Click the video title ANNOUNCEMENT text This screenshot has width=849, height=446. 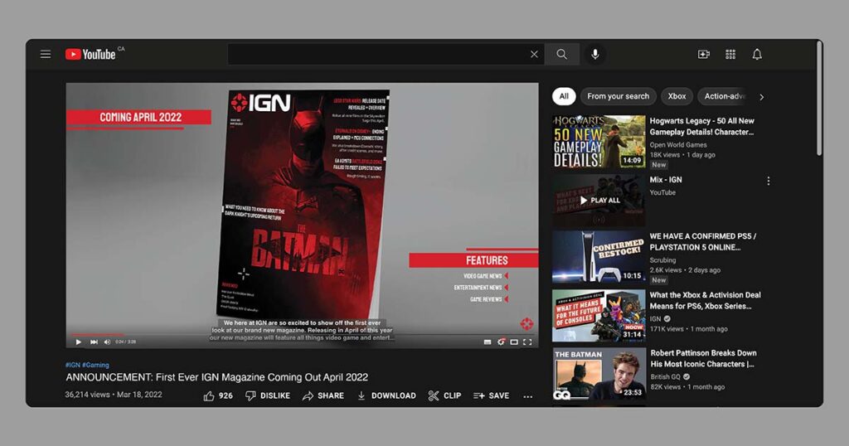216,377
